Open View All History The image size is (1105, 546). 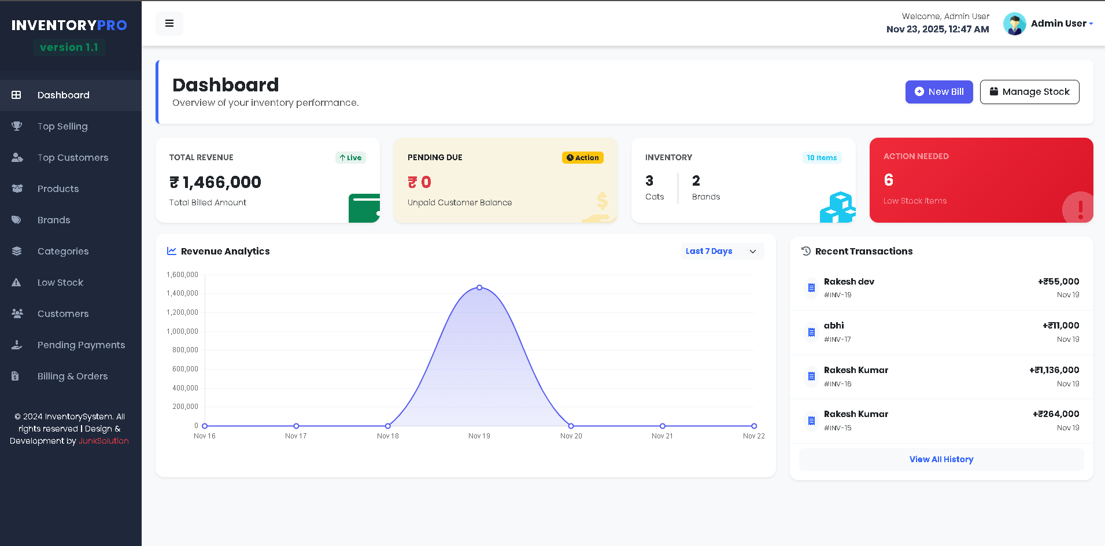click(x=941, y=459)
